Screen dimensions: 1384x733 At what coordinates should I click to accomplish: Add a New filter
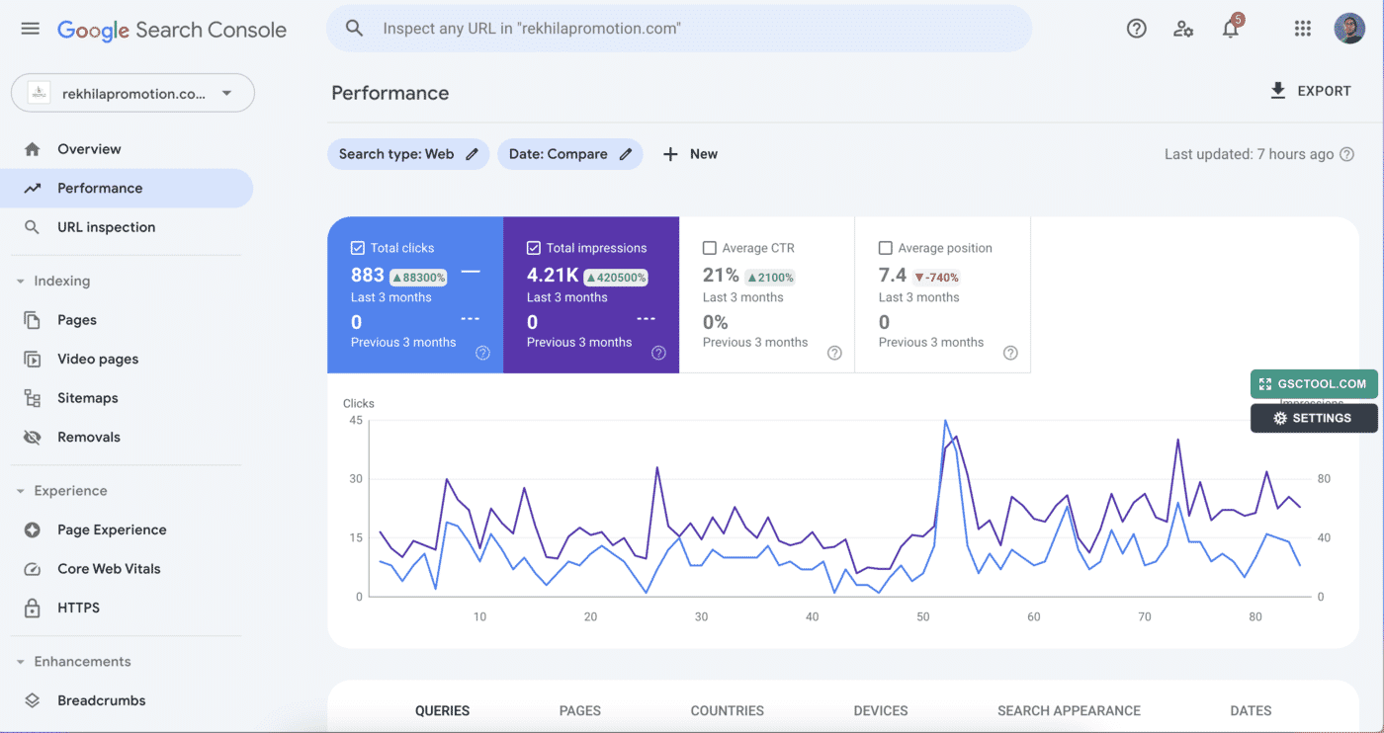click(x=690, y=154)
